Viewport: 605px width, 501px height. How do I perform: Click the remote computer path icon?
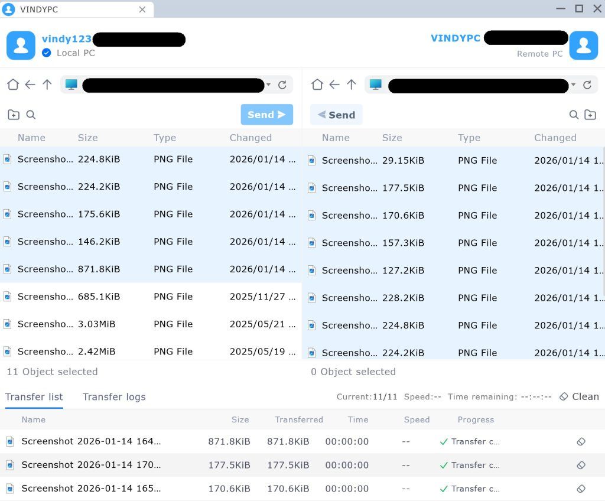coord(375,84)
